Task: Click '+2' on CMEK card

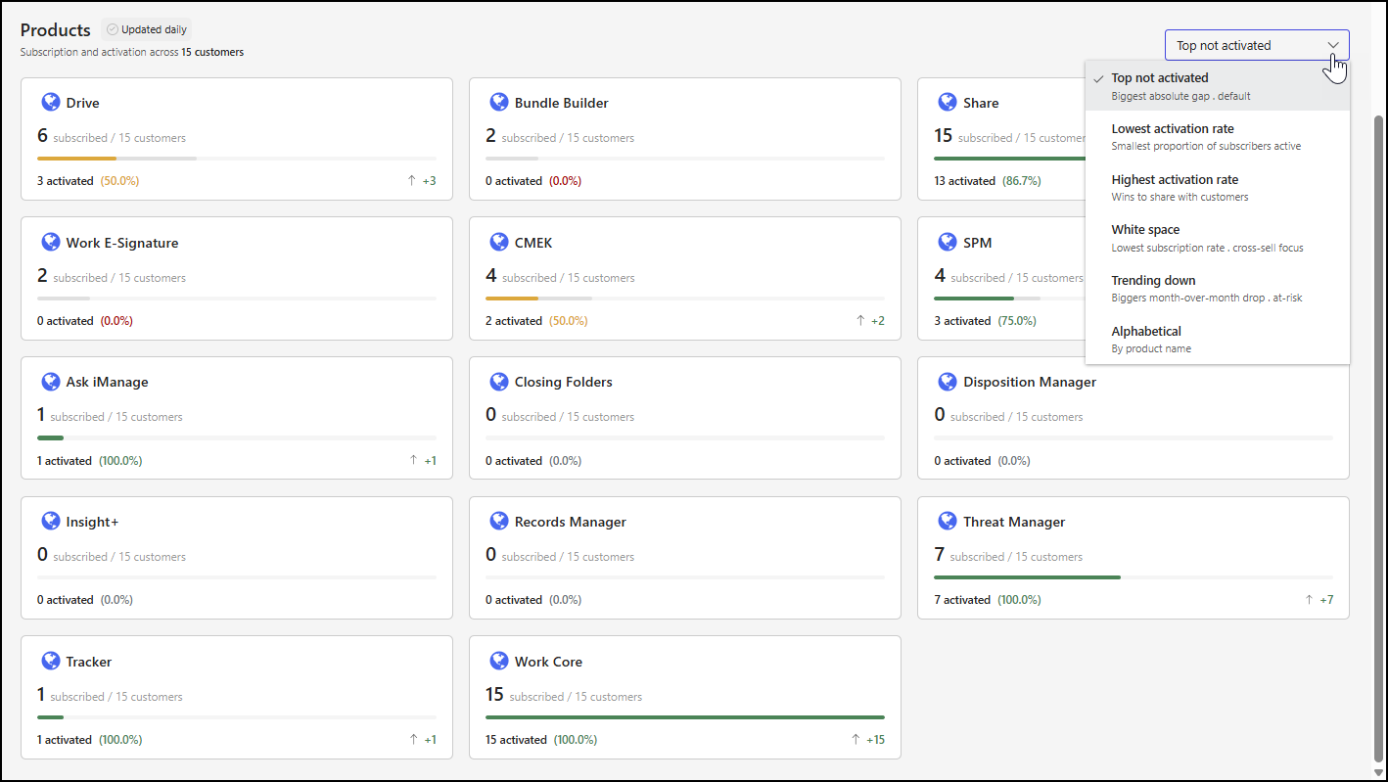Action: point(878,321)
